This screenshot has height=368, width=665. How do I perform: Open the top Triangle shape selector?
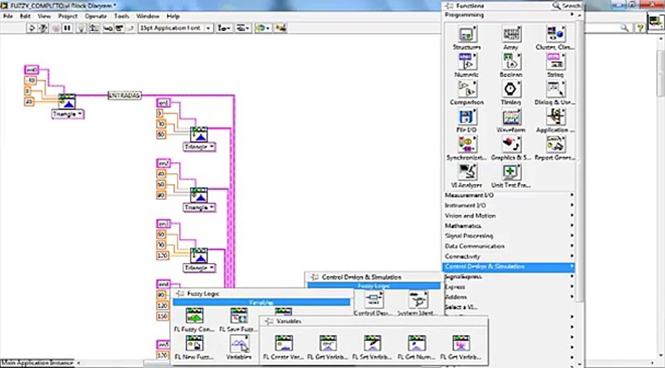coord(68,114)
